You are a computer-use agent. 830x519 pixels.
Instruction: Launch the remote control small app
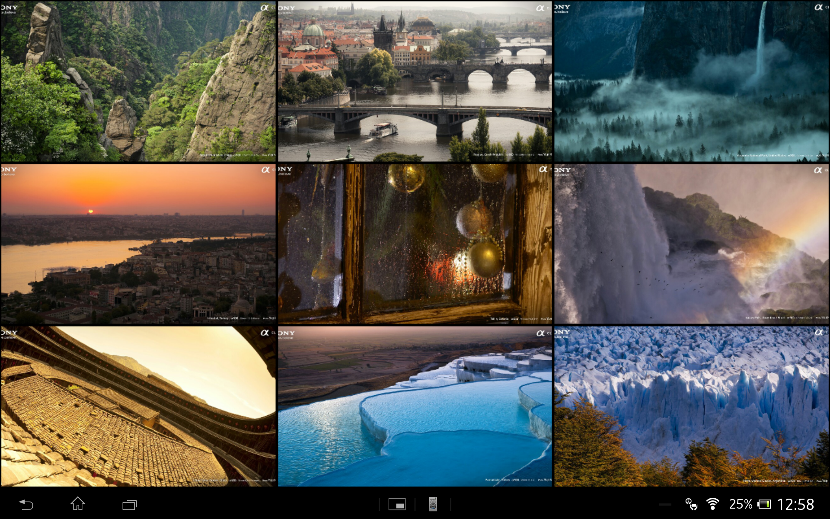coord(433,504)
